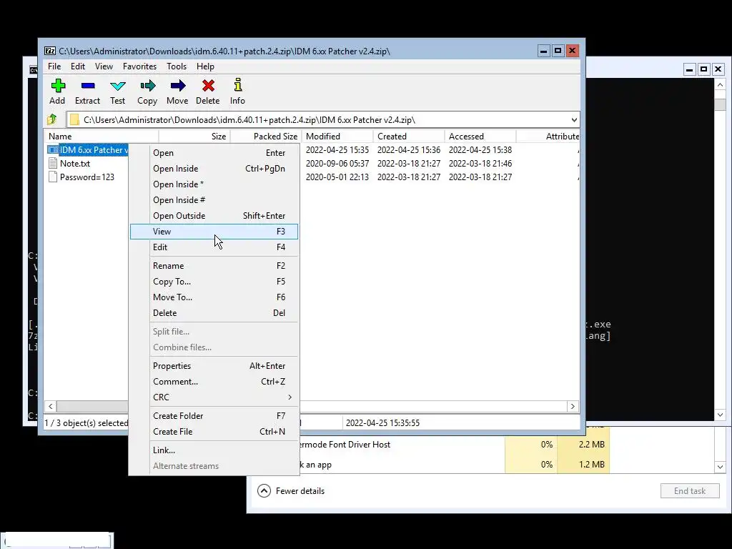Sort by Created column header
The height and width of the screenshot is (549, 732).
409,137
